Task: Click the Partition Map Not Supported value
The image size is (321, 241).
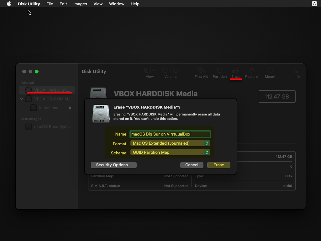Action: [x=176, y=176]
